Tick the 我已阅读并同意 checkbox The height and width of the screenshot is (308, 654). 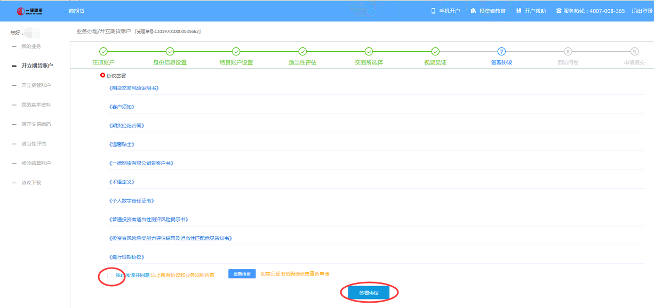[110, 275]
